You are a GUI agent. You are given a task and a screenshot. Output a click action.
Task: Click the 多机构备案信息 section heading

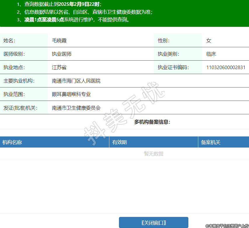(152, 122)
